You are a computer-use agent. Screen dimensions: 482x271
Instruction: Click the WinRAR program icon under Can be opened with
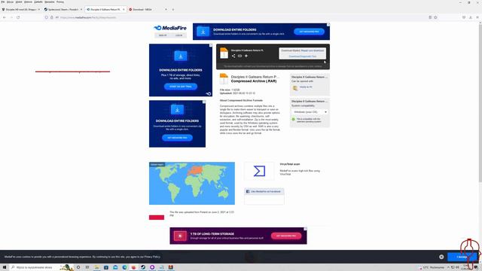point(295,88)
